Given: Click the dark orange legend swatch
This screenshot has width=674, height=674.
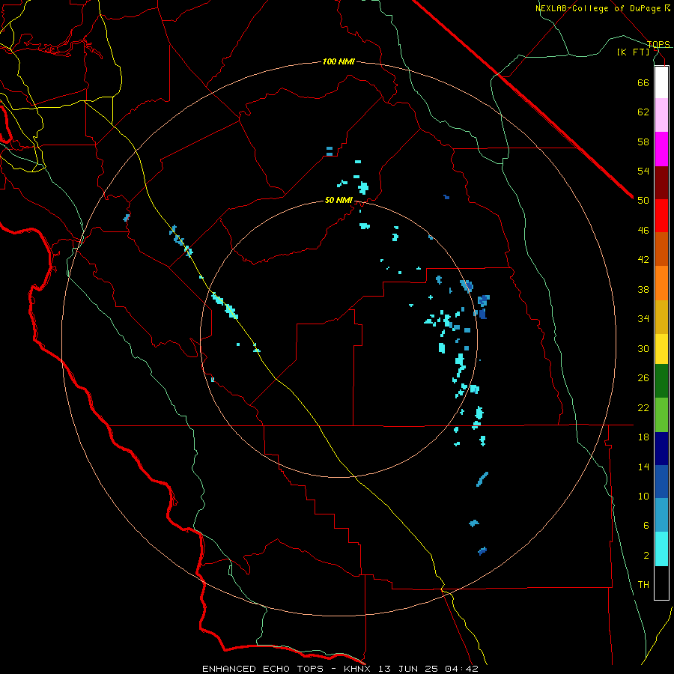Looking at the screenshot, I should [661, 249].
